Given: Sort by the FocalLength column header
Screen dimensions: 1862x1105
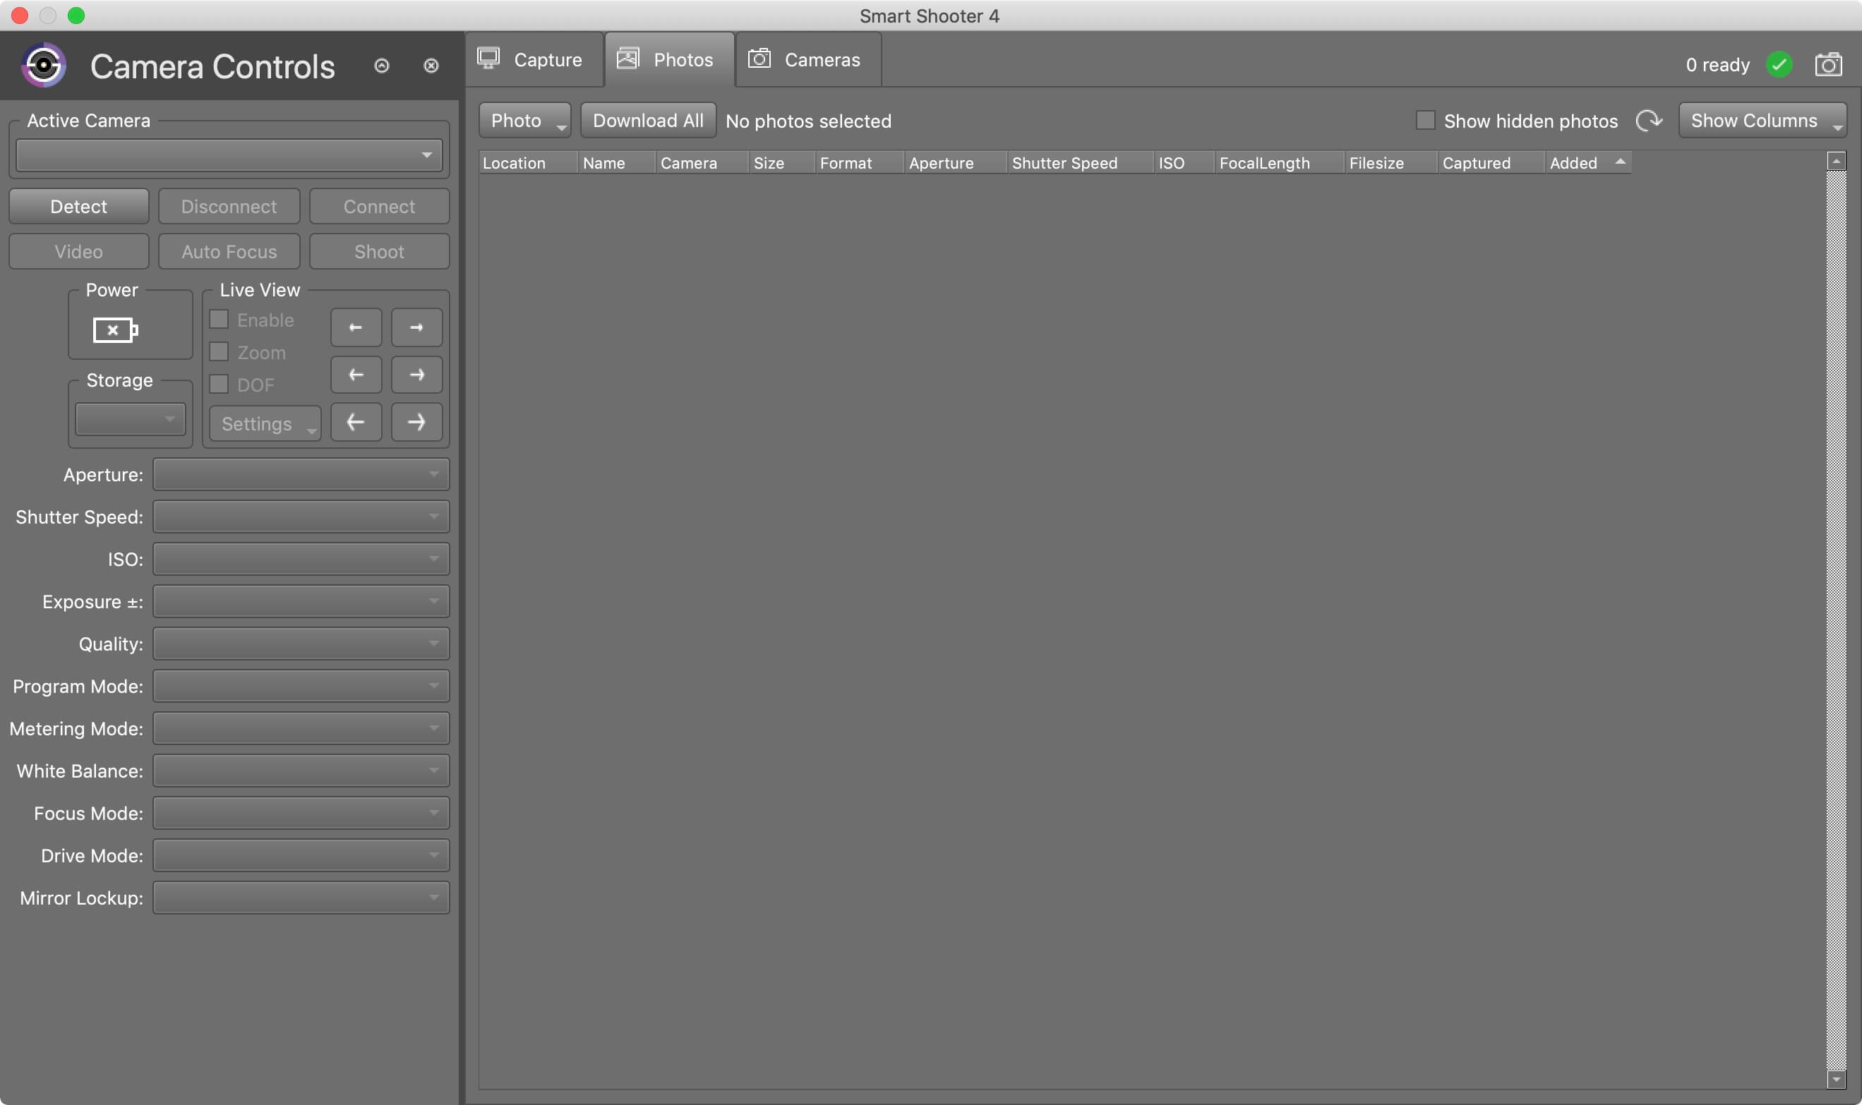Looking at the screenshot, I should click(1280, 162).
